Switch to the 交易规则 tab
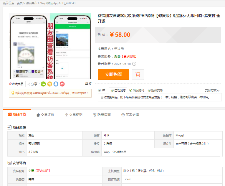The image size is (225, 186). [x=74, y=115]
